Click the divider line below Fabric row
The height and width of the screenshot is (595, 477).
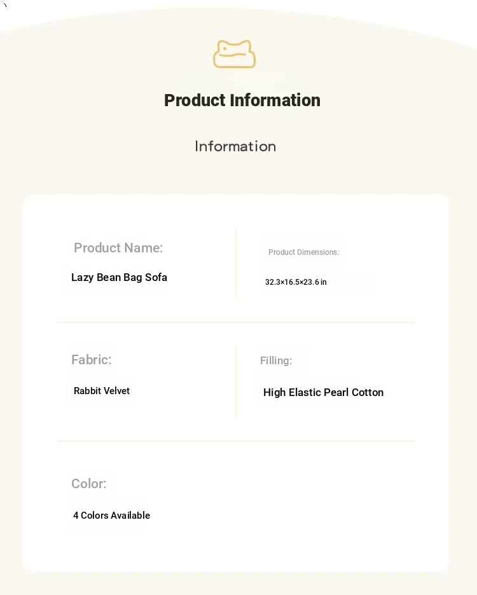(x=236, y=441)
